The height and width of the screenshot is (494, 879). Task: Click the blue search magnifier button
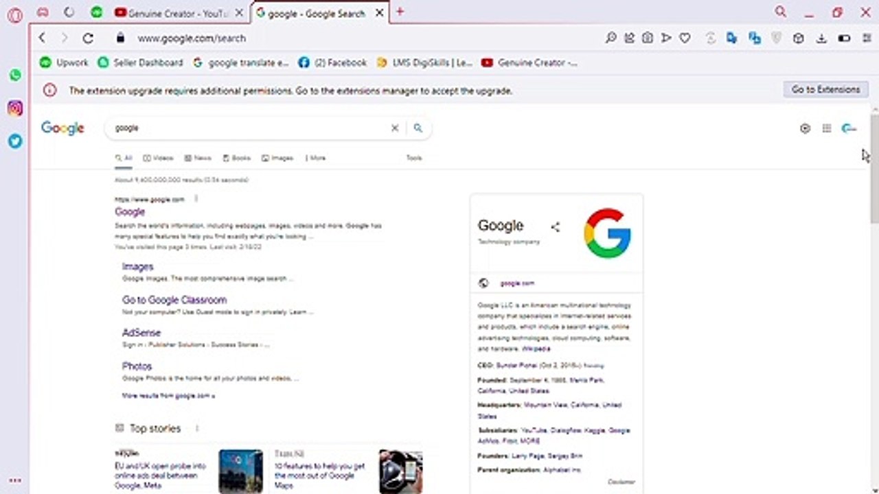click(x=418, y=128)
